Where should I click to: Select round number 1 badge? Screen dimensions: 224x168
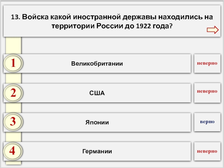click(x=13, y=63)
